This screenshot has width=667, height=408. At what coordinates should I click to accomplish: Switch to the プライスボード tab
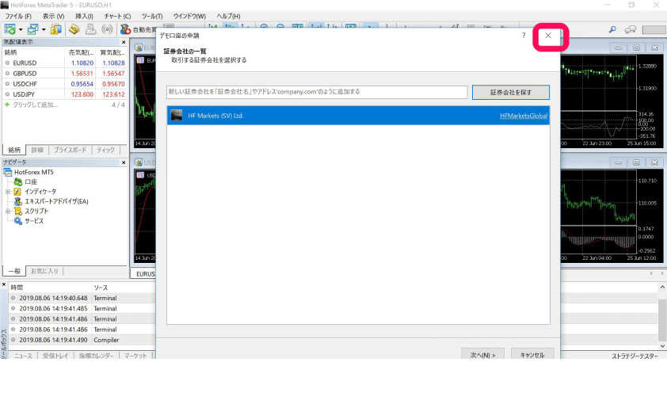(71, 150)
